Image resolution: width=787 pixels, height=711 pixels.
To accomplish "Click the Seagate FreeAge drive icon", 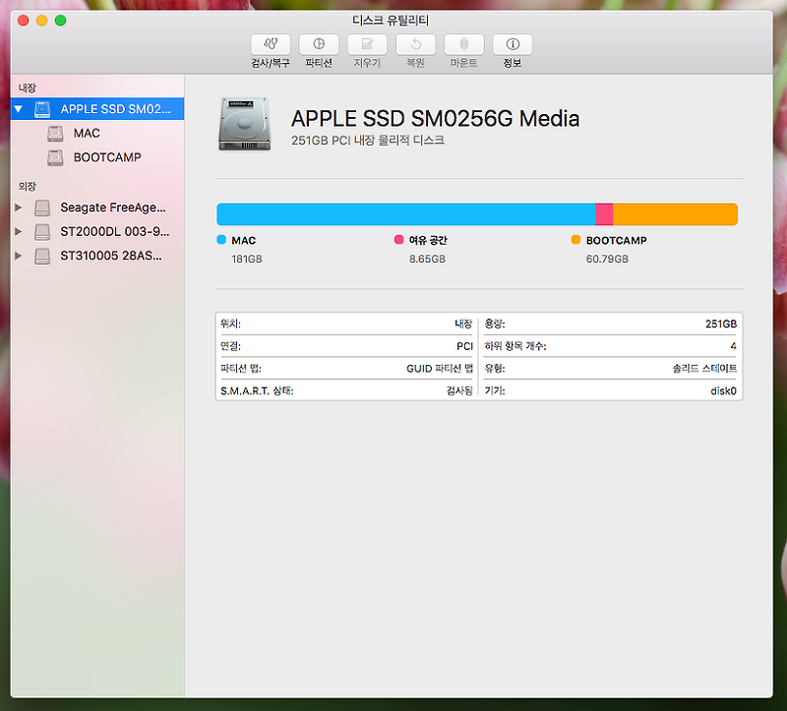I will pyautogui.click(x=42, y=207).
